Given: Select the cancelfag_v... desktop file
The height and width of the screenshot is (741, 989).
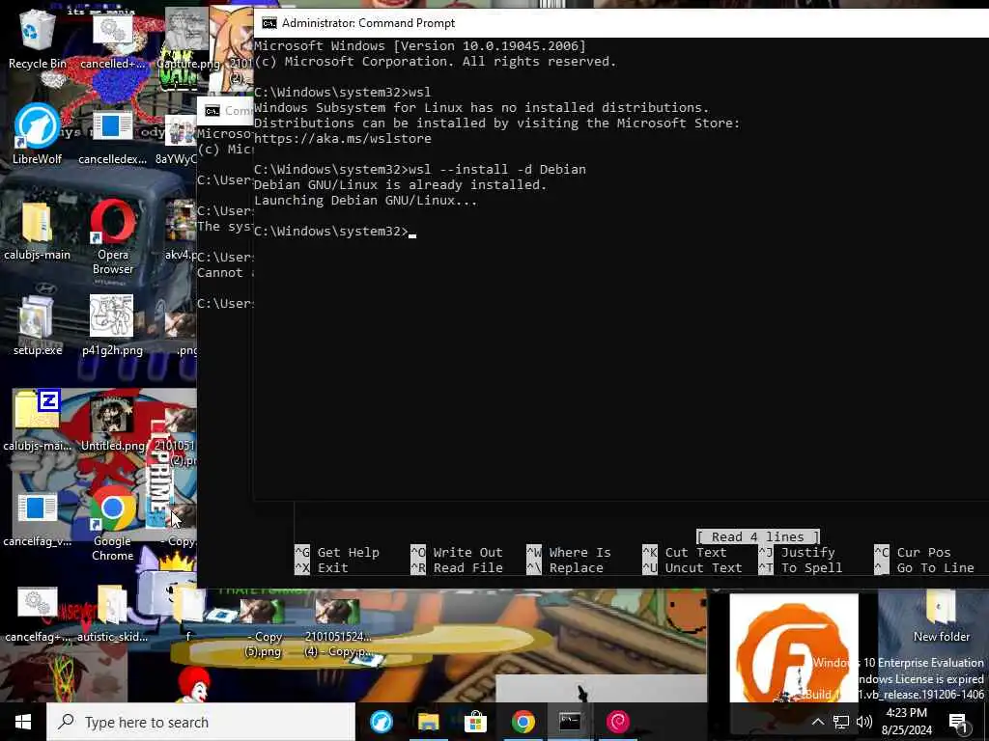Looking at the screenshot, I should pos(37,518).
